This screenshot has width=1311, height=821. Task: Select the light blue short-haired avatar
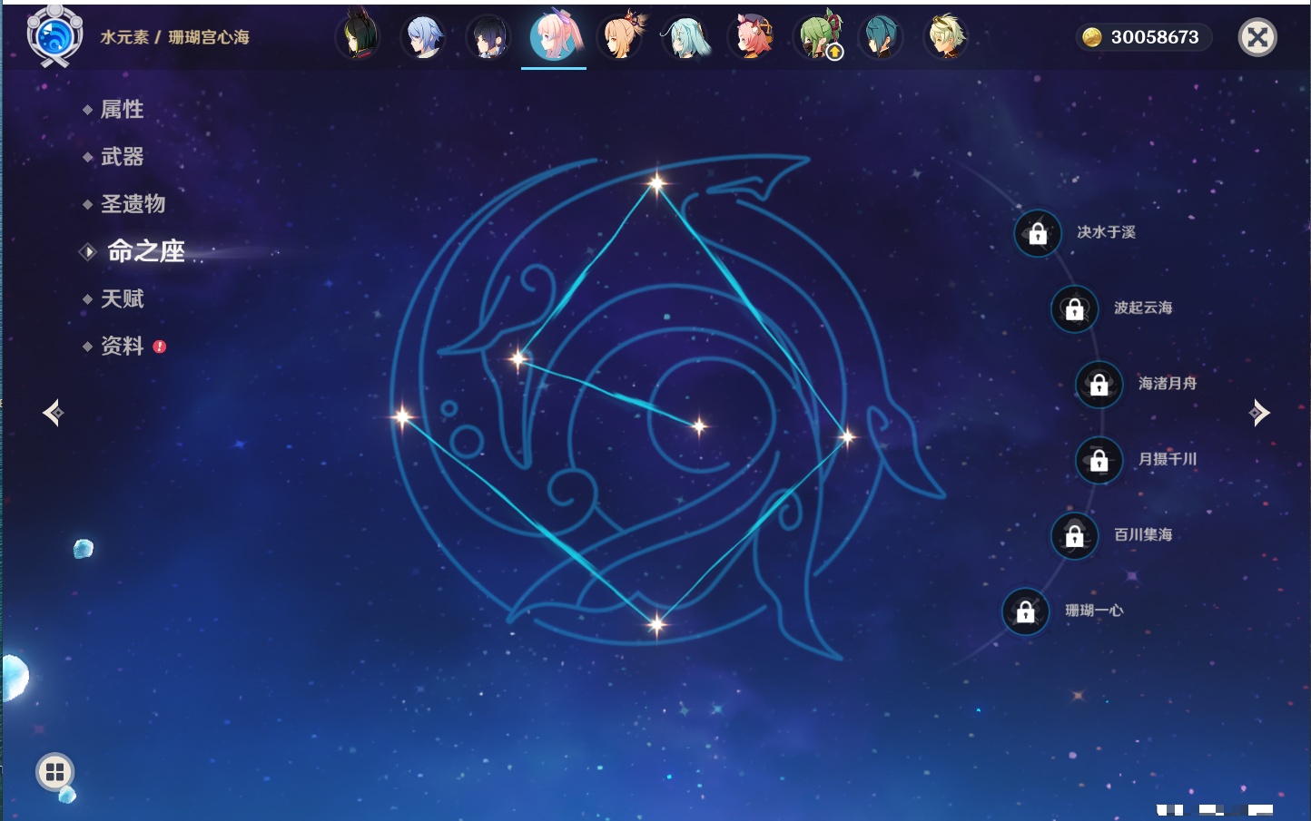(x=423, y=37)
